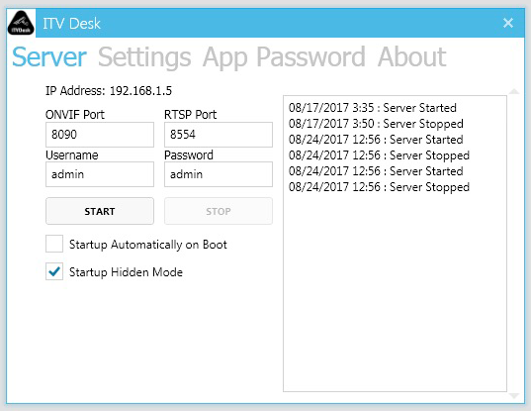The width and height of the screenshot is (531, 411).
Task: Open the About tab
Action: pos(411,57)
